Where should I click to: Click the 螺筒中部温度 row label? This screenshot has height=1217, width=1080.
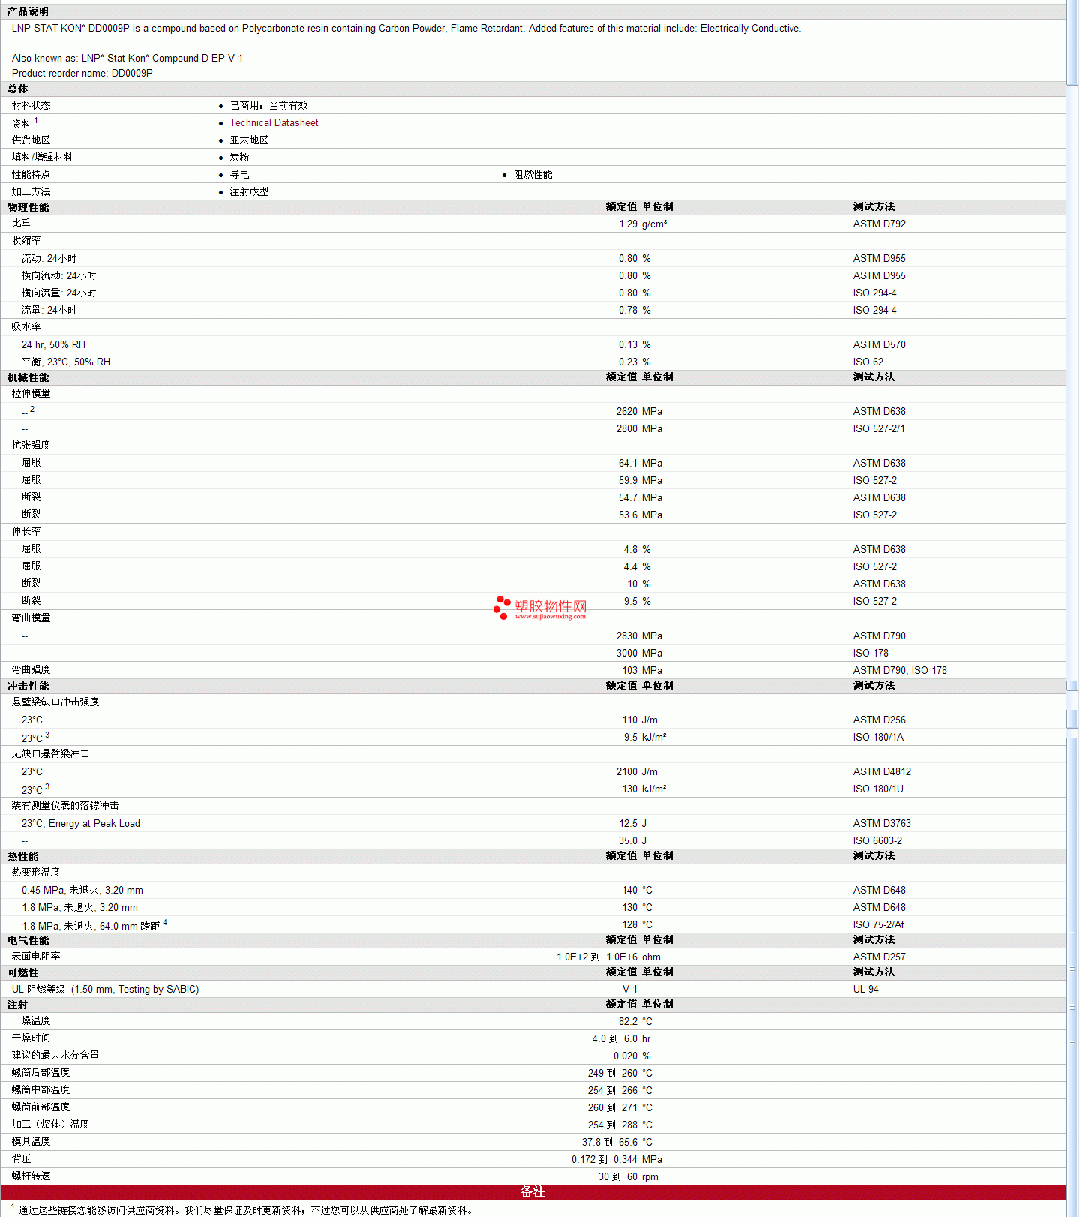pyautogui.click(x=40, y=1089)
